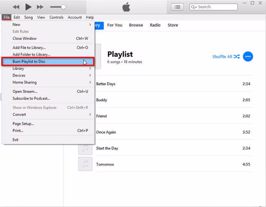Switch to the For You tab
The height and width of the screenshot is (207, 266).
[x=115, y=25]
